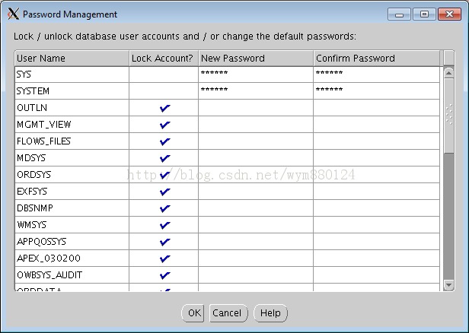Click the Lock Account? column header
The image size is (469, 333).
click(163, 58)
